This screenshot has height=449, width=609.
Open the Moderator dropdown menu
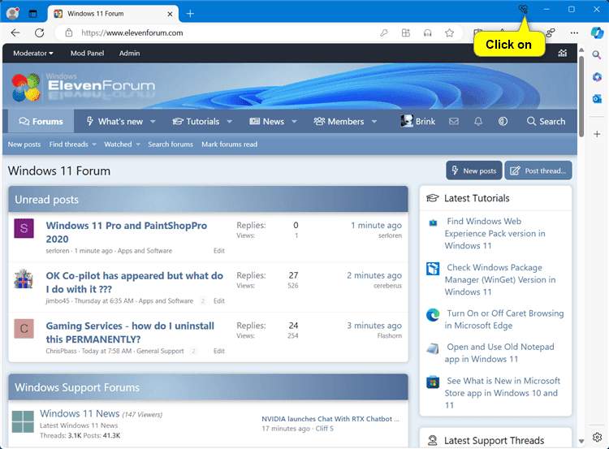[x=33, y=54]
